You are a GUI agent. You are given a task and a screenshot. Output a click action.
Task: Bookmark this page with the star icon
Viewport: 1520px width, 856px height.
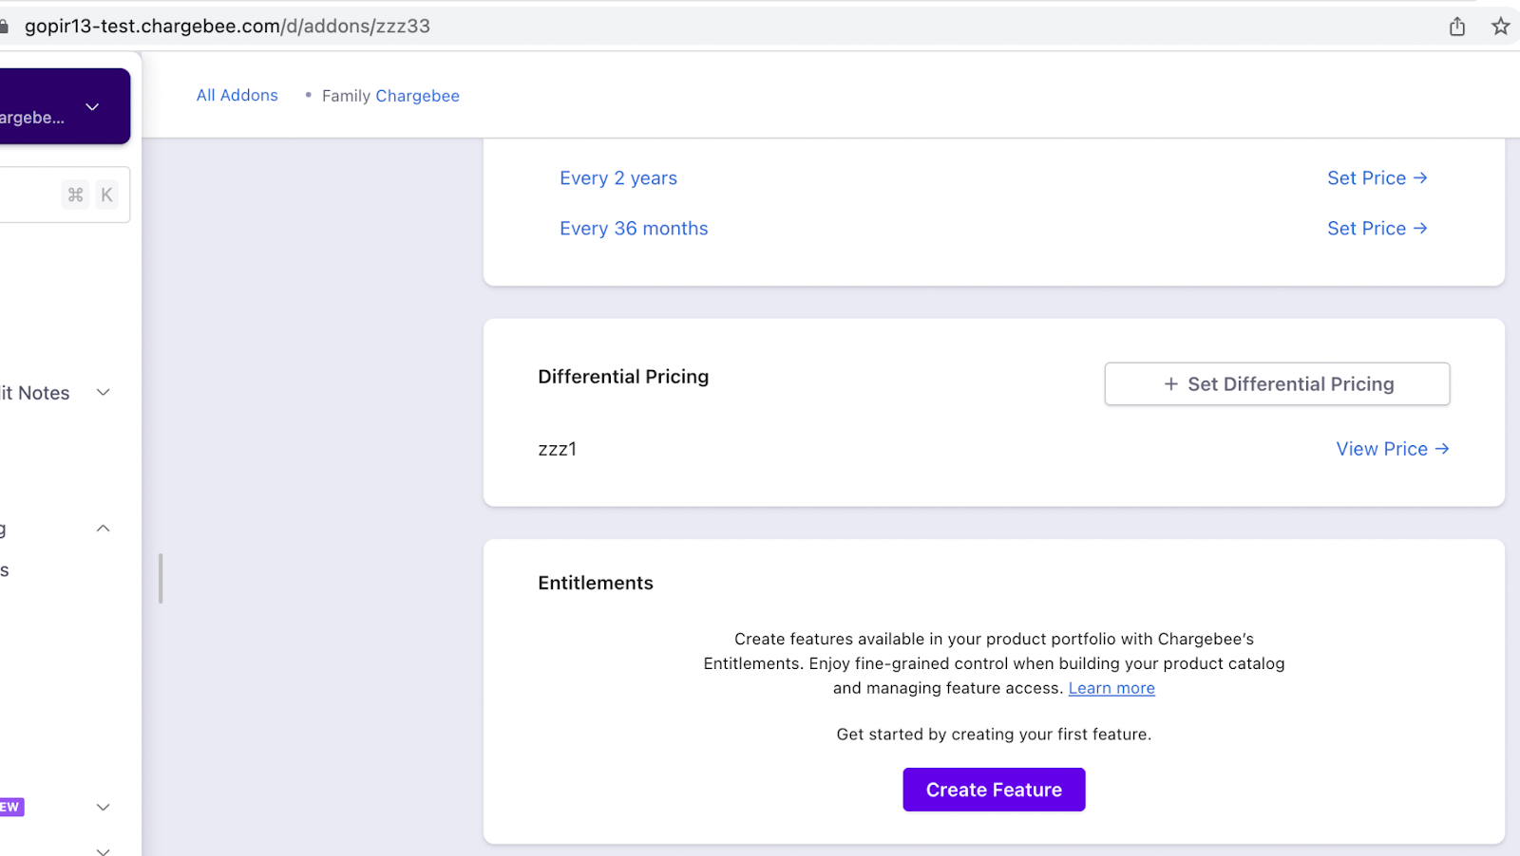[1501, 27]
